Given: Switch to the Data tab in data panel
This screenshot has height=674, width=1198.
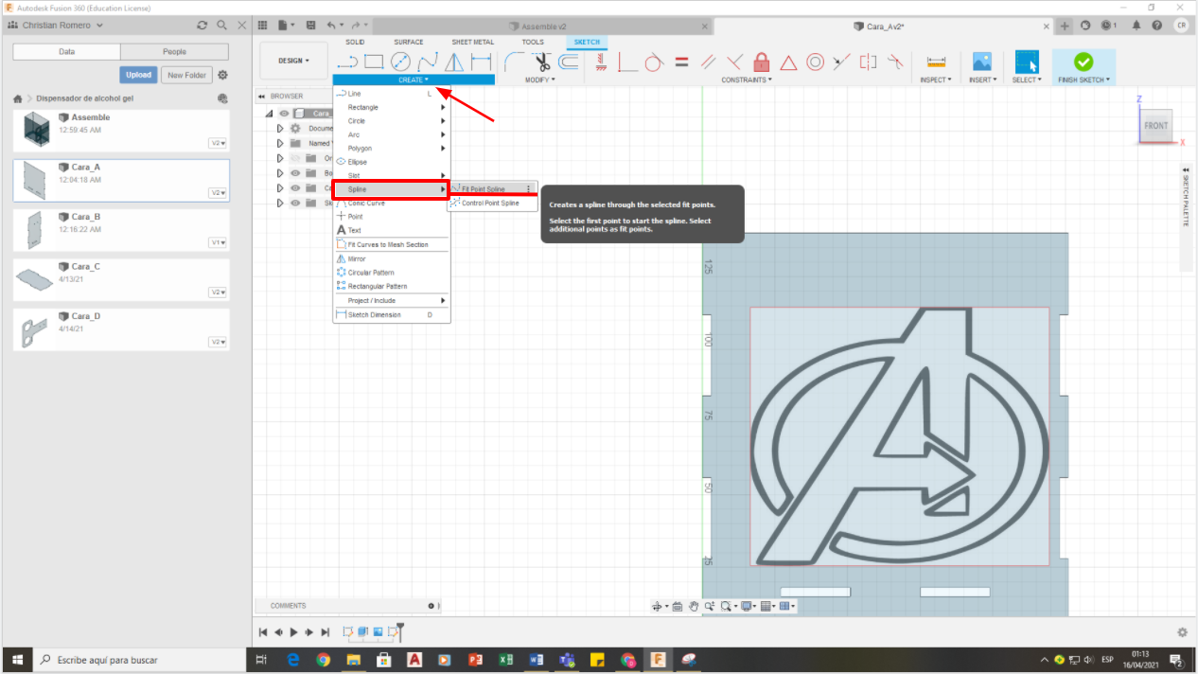Looking at the screenshot, I should [67, 52].
